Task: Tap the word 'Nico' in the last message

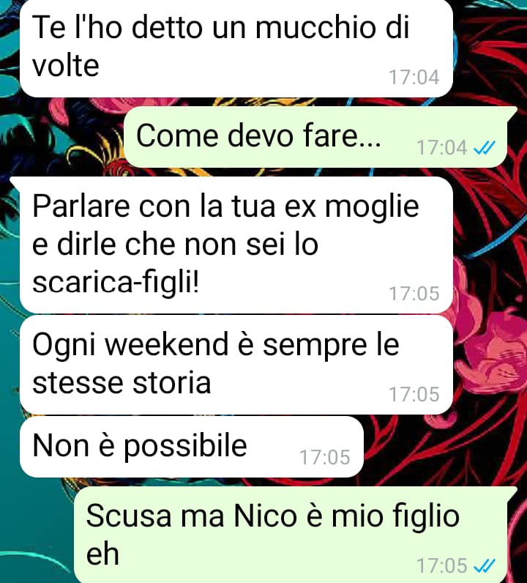Action: pyautogui.click(x=266, y=516)
